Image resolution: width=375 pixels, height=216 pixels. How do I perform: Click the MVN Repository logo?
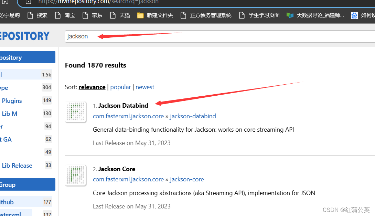coord(25,36)
